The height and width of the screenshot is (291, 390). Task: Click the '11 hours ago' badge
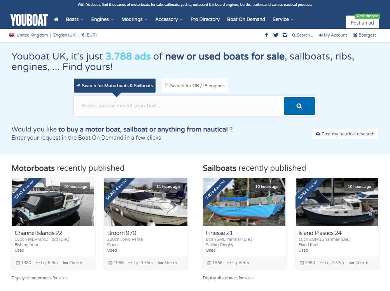pyautogui.click(x=168, y=187)
